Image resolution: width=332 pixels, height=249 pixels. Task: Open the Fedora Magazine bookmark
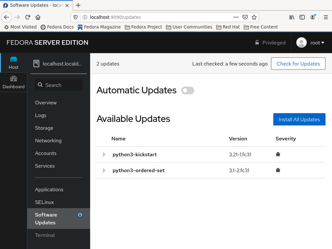click(x=99, y=27)
